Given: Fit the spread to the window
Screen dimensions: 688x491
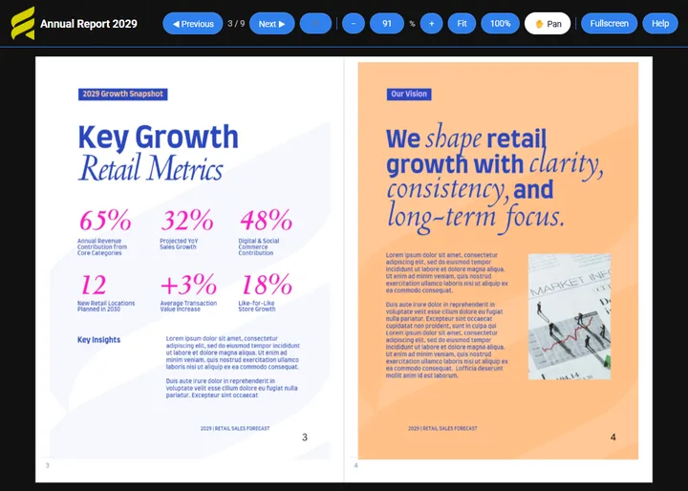Looking at the screenshot, I should 462,24.
